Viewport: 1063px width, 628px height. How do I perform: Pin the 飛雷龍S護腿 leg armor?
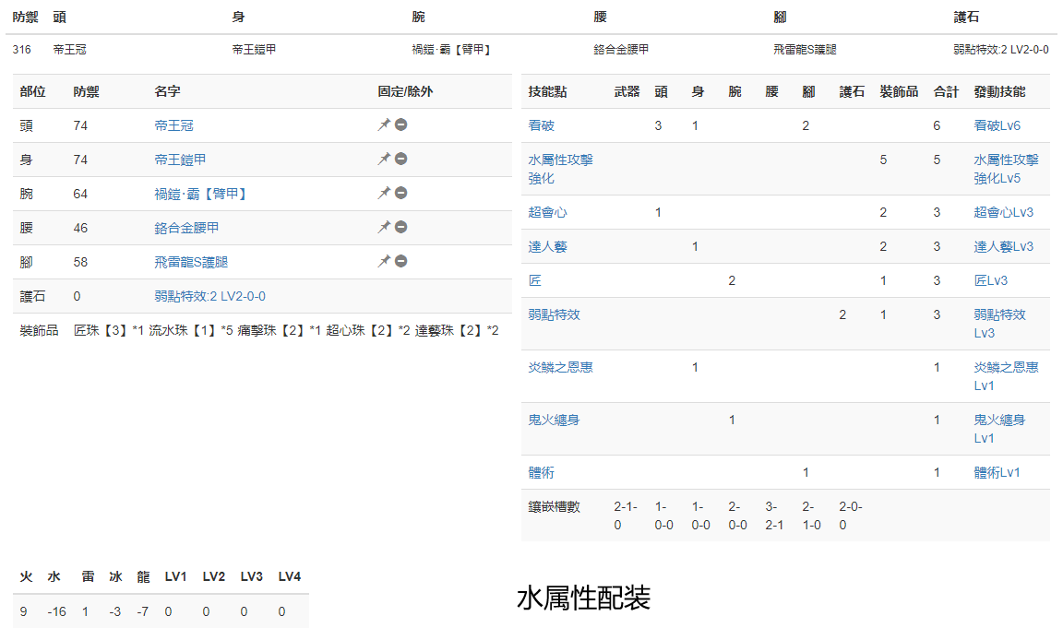point(384,261)
